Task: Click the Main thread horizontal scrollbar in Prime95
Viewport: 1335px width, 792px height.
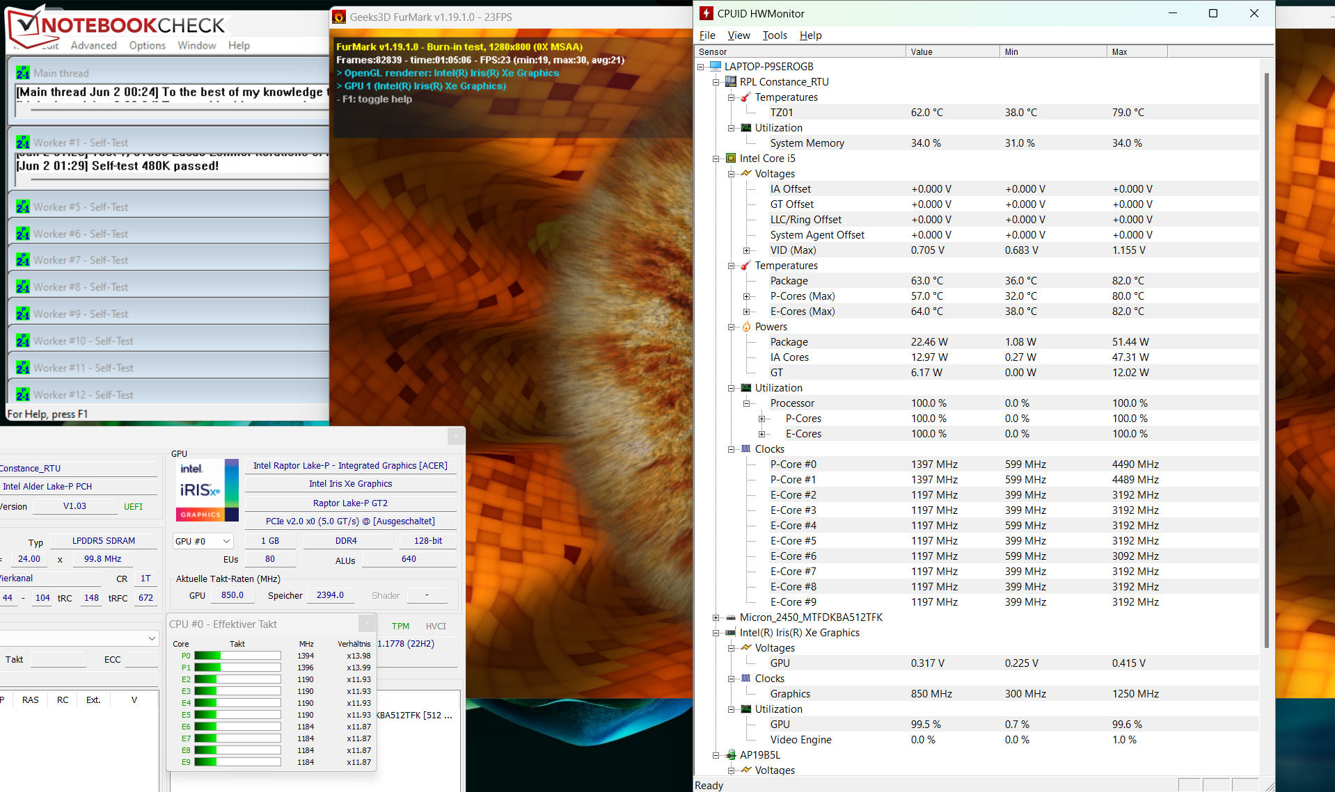Action: pos(180,110)
